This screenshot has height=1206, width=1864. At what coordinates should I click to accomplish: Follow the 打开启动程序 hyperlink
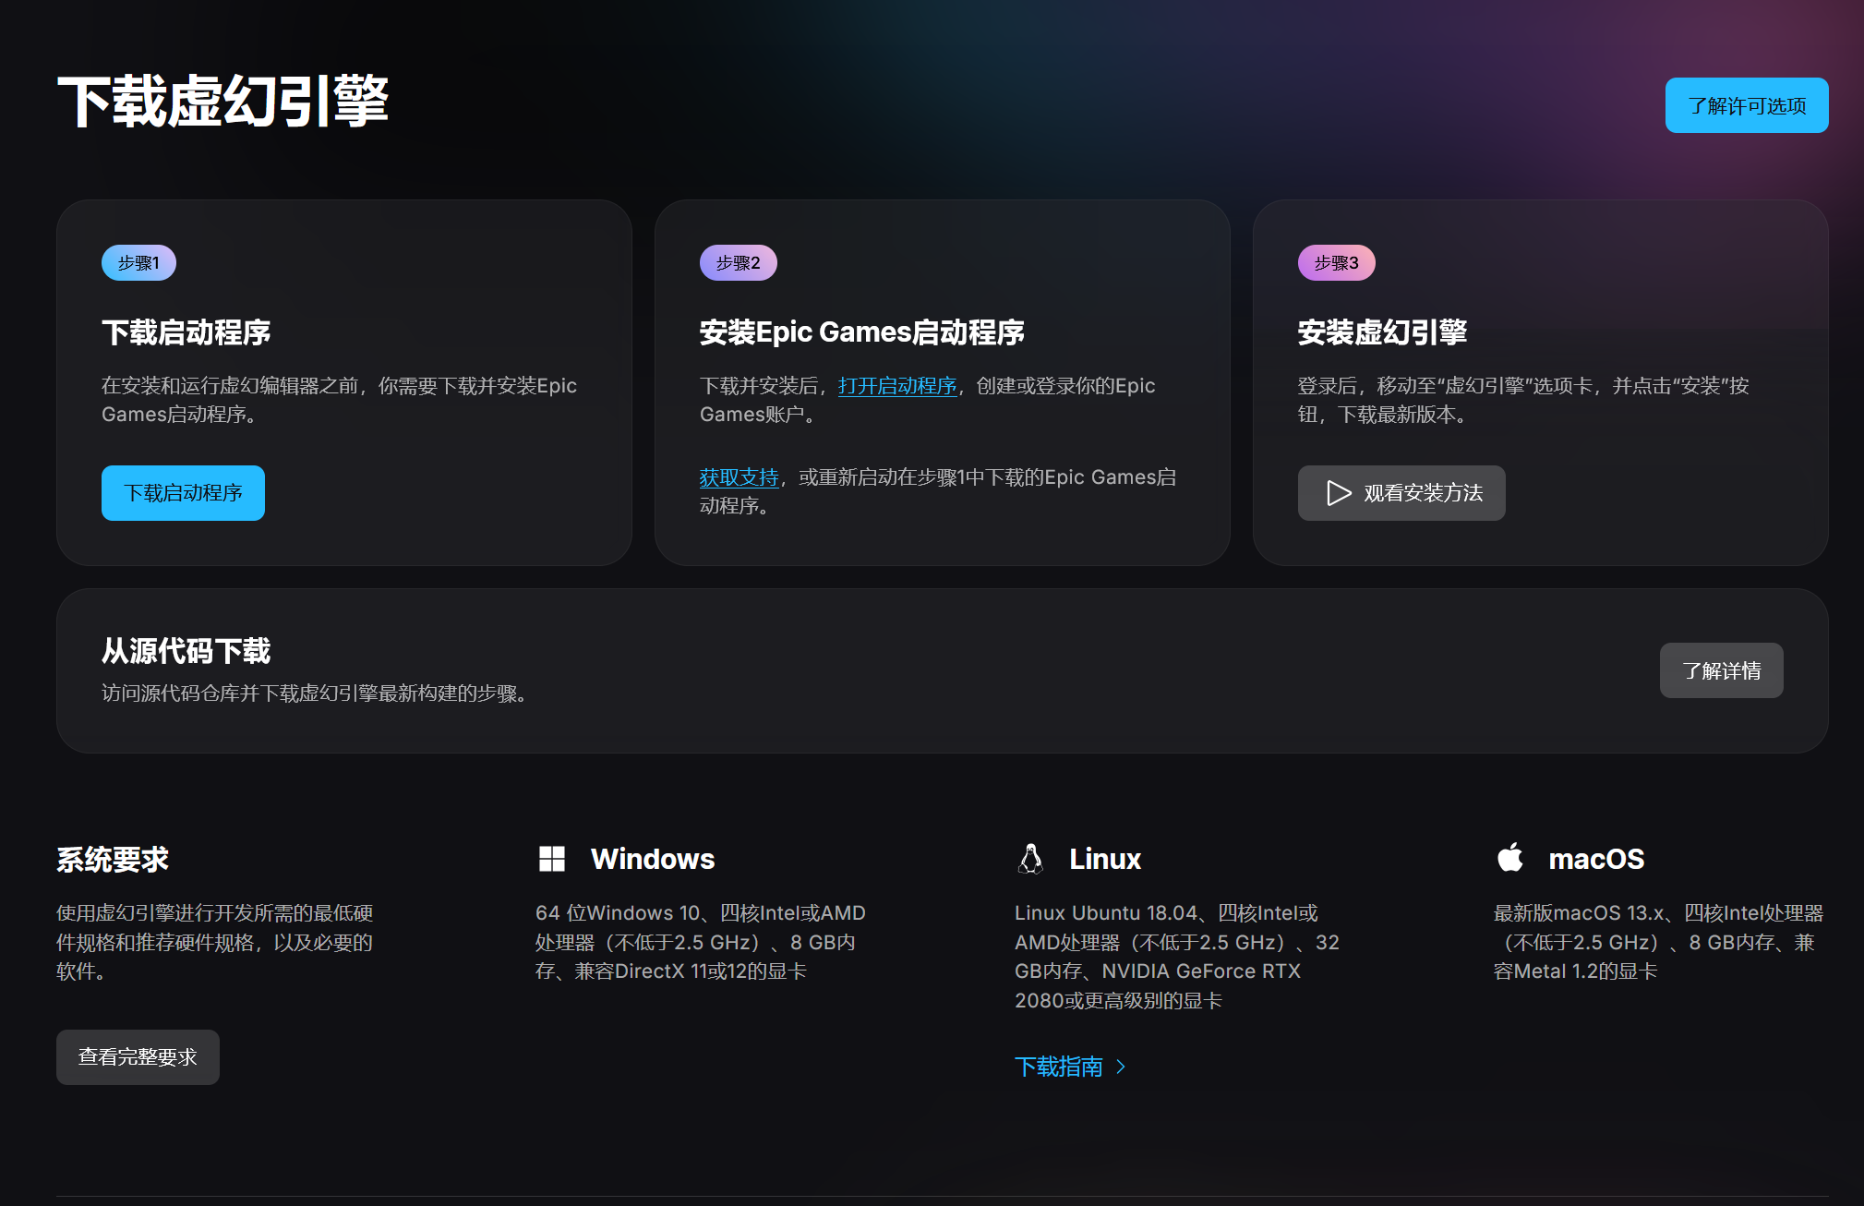click(x=896, y=386)
